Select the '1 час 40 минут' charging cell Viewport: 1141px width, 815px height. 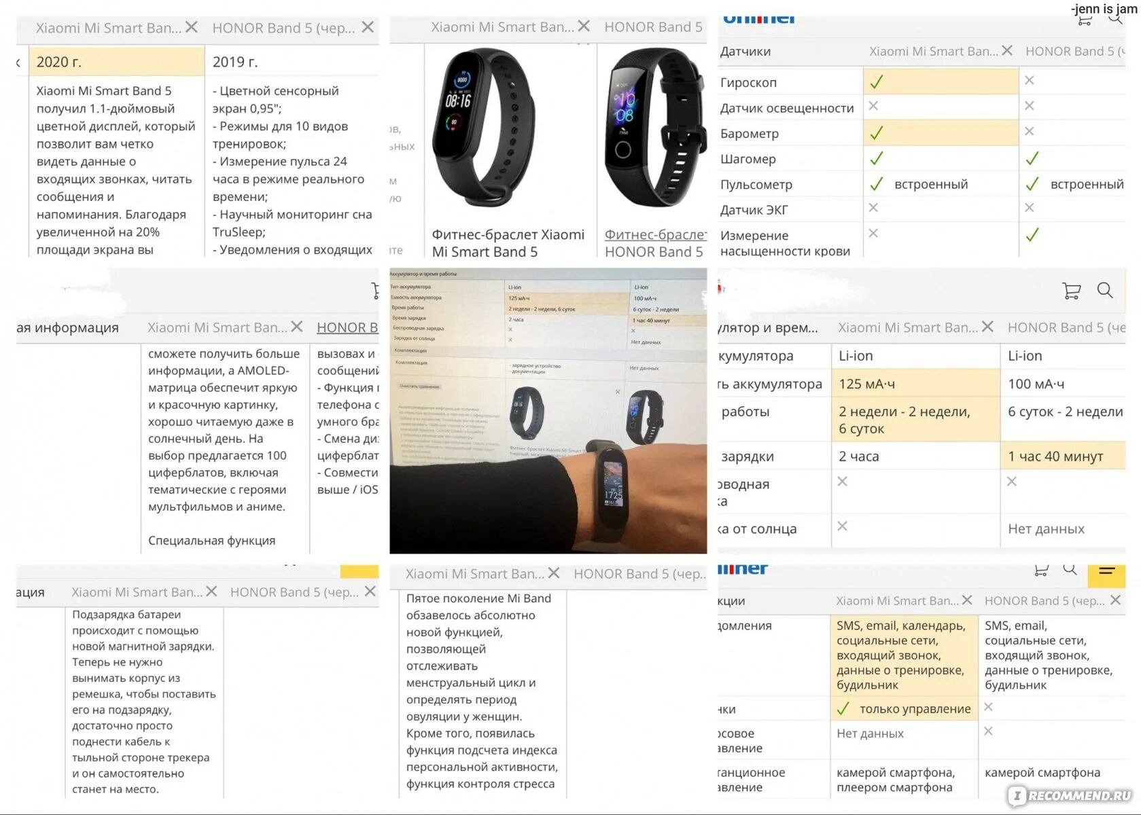click(1063, 456)
